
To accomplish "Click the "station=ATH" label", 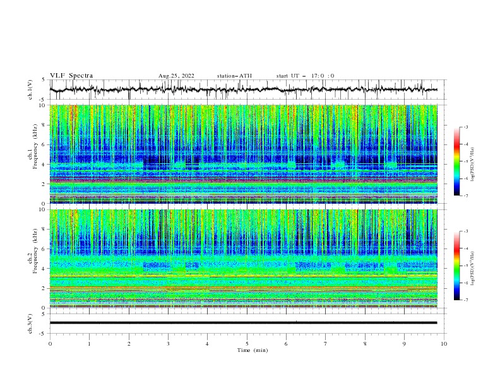I will pos(234,76).
